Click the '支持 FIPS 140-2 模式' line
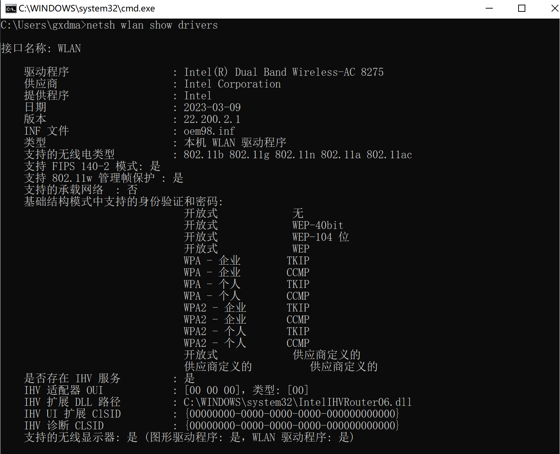Image resolution: width=560 pixels, height=454 pixels. (92, 166)
